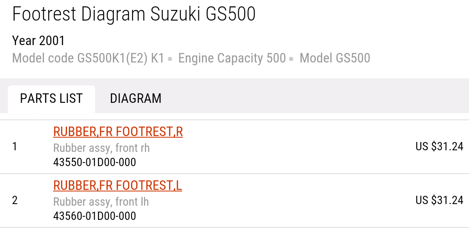Click the Engine Capacity 500 text
This screenshot has height=229, width=469.
point(232,58)
